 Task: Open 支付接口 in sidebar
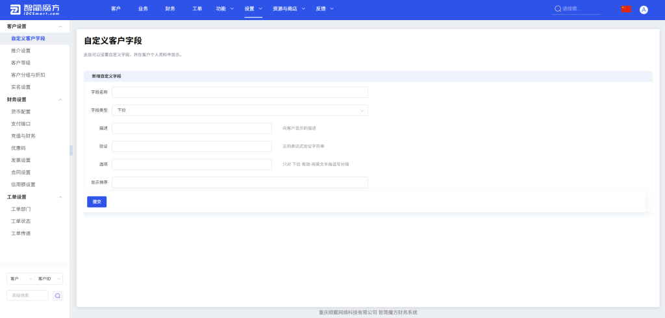(21, 124)
